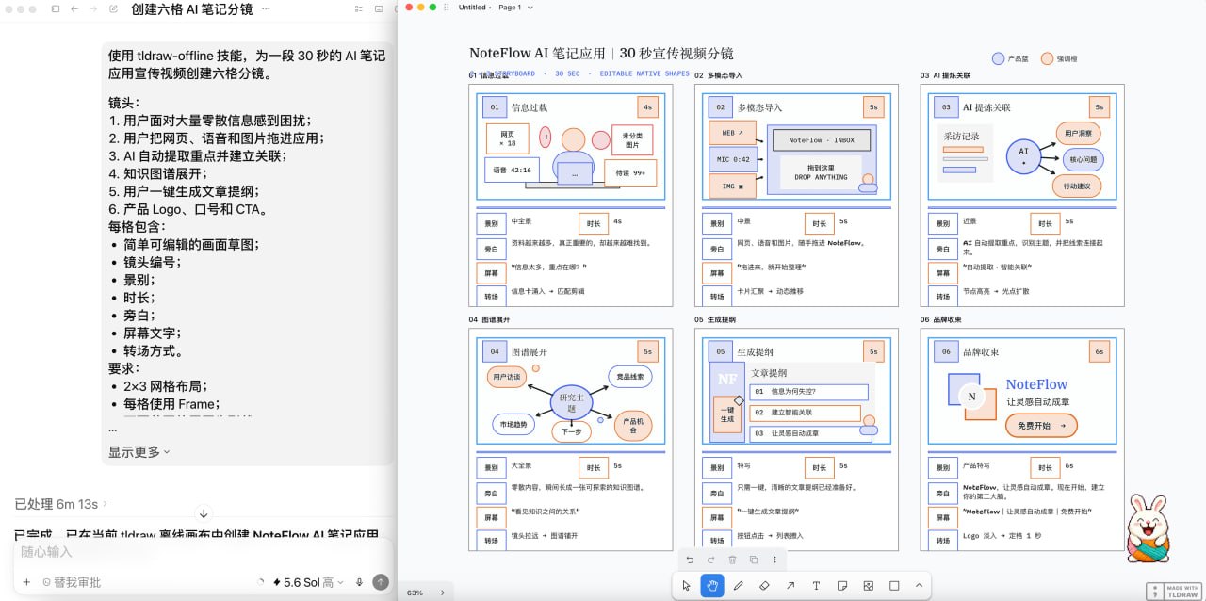
Task: Open the Page 1 dropdown
Action: [515, 8]
